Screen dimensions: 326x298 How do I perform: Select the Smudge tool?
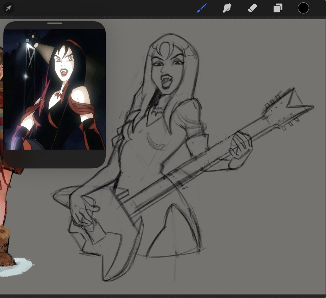[x=227, y=8]
